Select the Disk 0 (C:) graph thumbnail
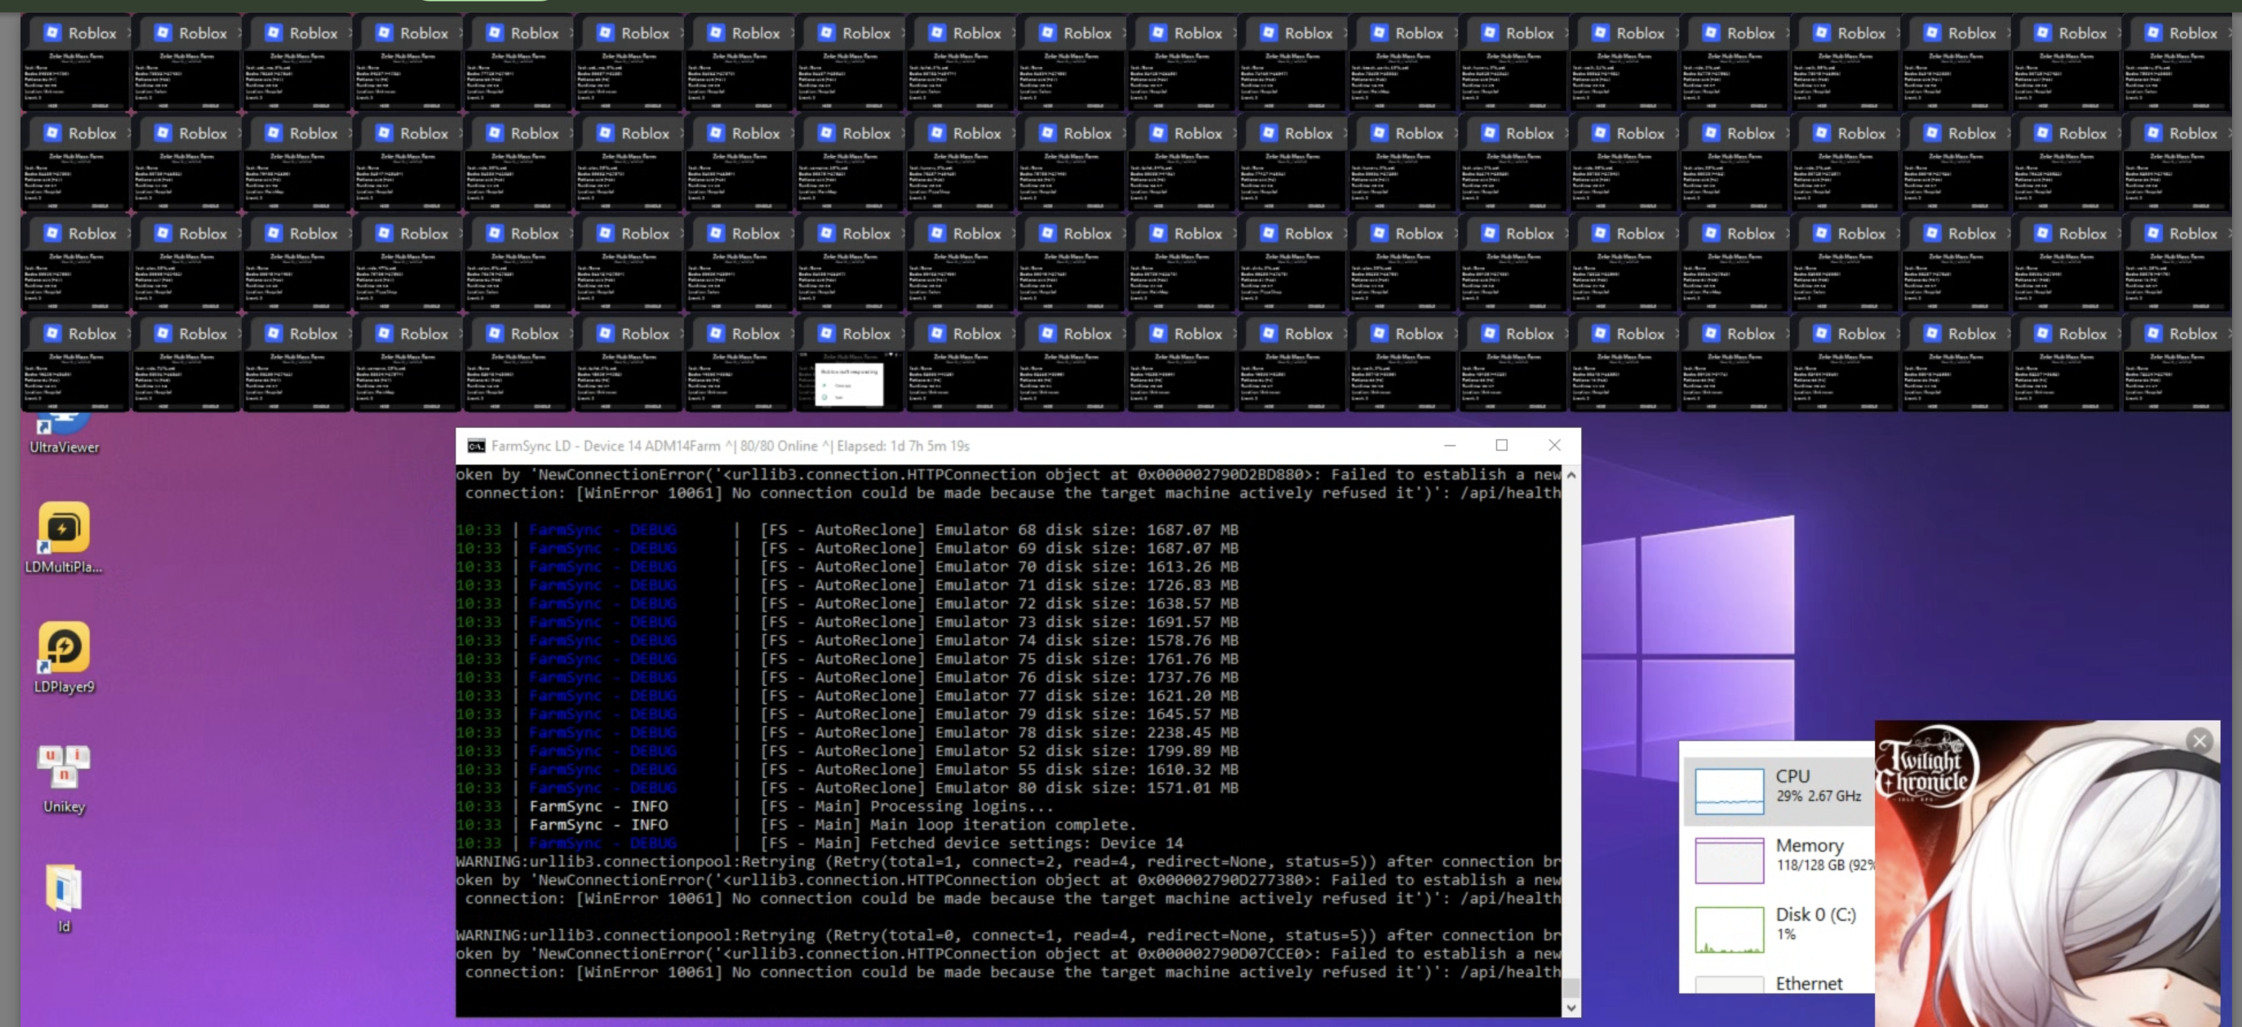Screen dimensions: 2242x1027 [1729, 930]
